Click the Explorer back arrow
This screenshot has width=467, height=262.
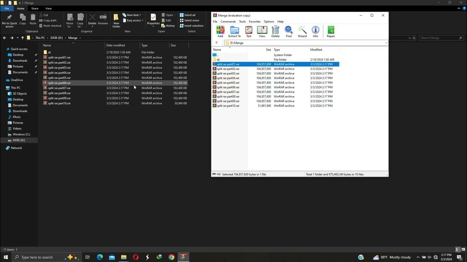click(4, 38)
